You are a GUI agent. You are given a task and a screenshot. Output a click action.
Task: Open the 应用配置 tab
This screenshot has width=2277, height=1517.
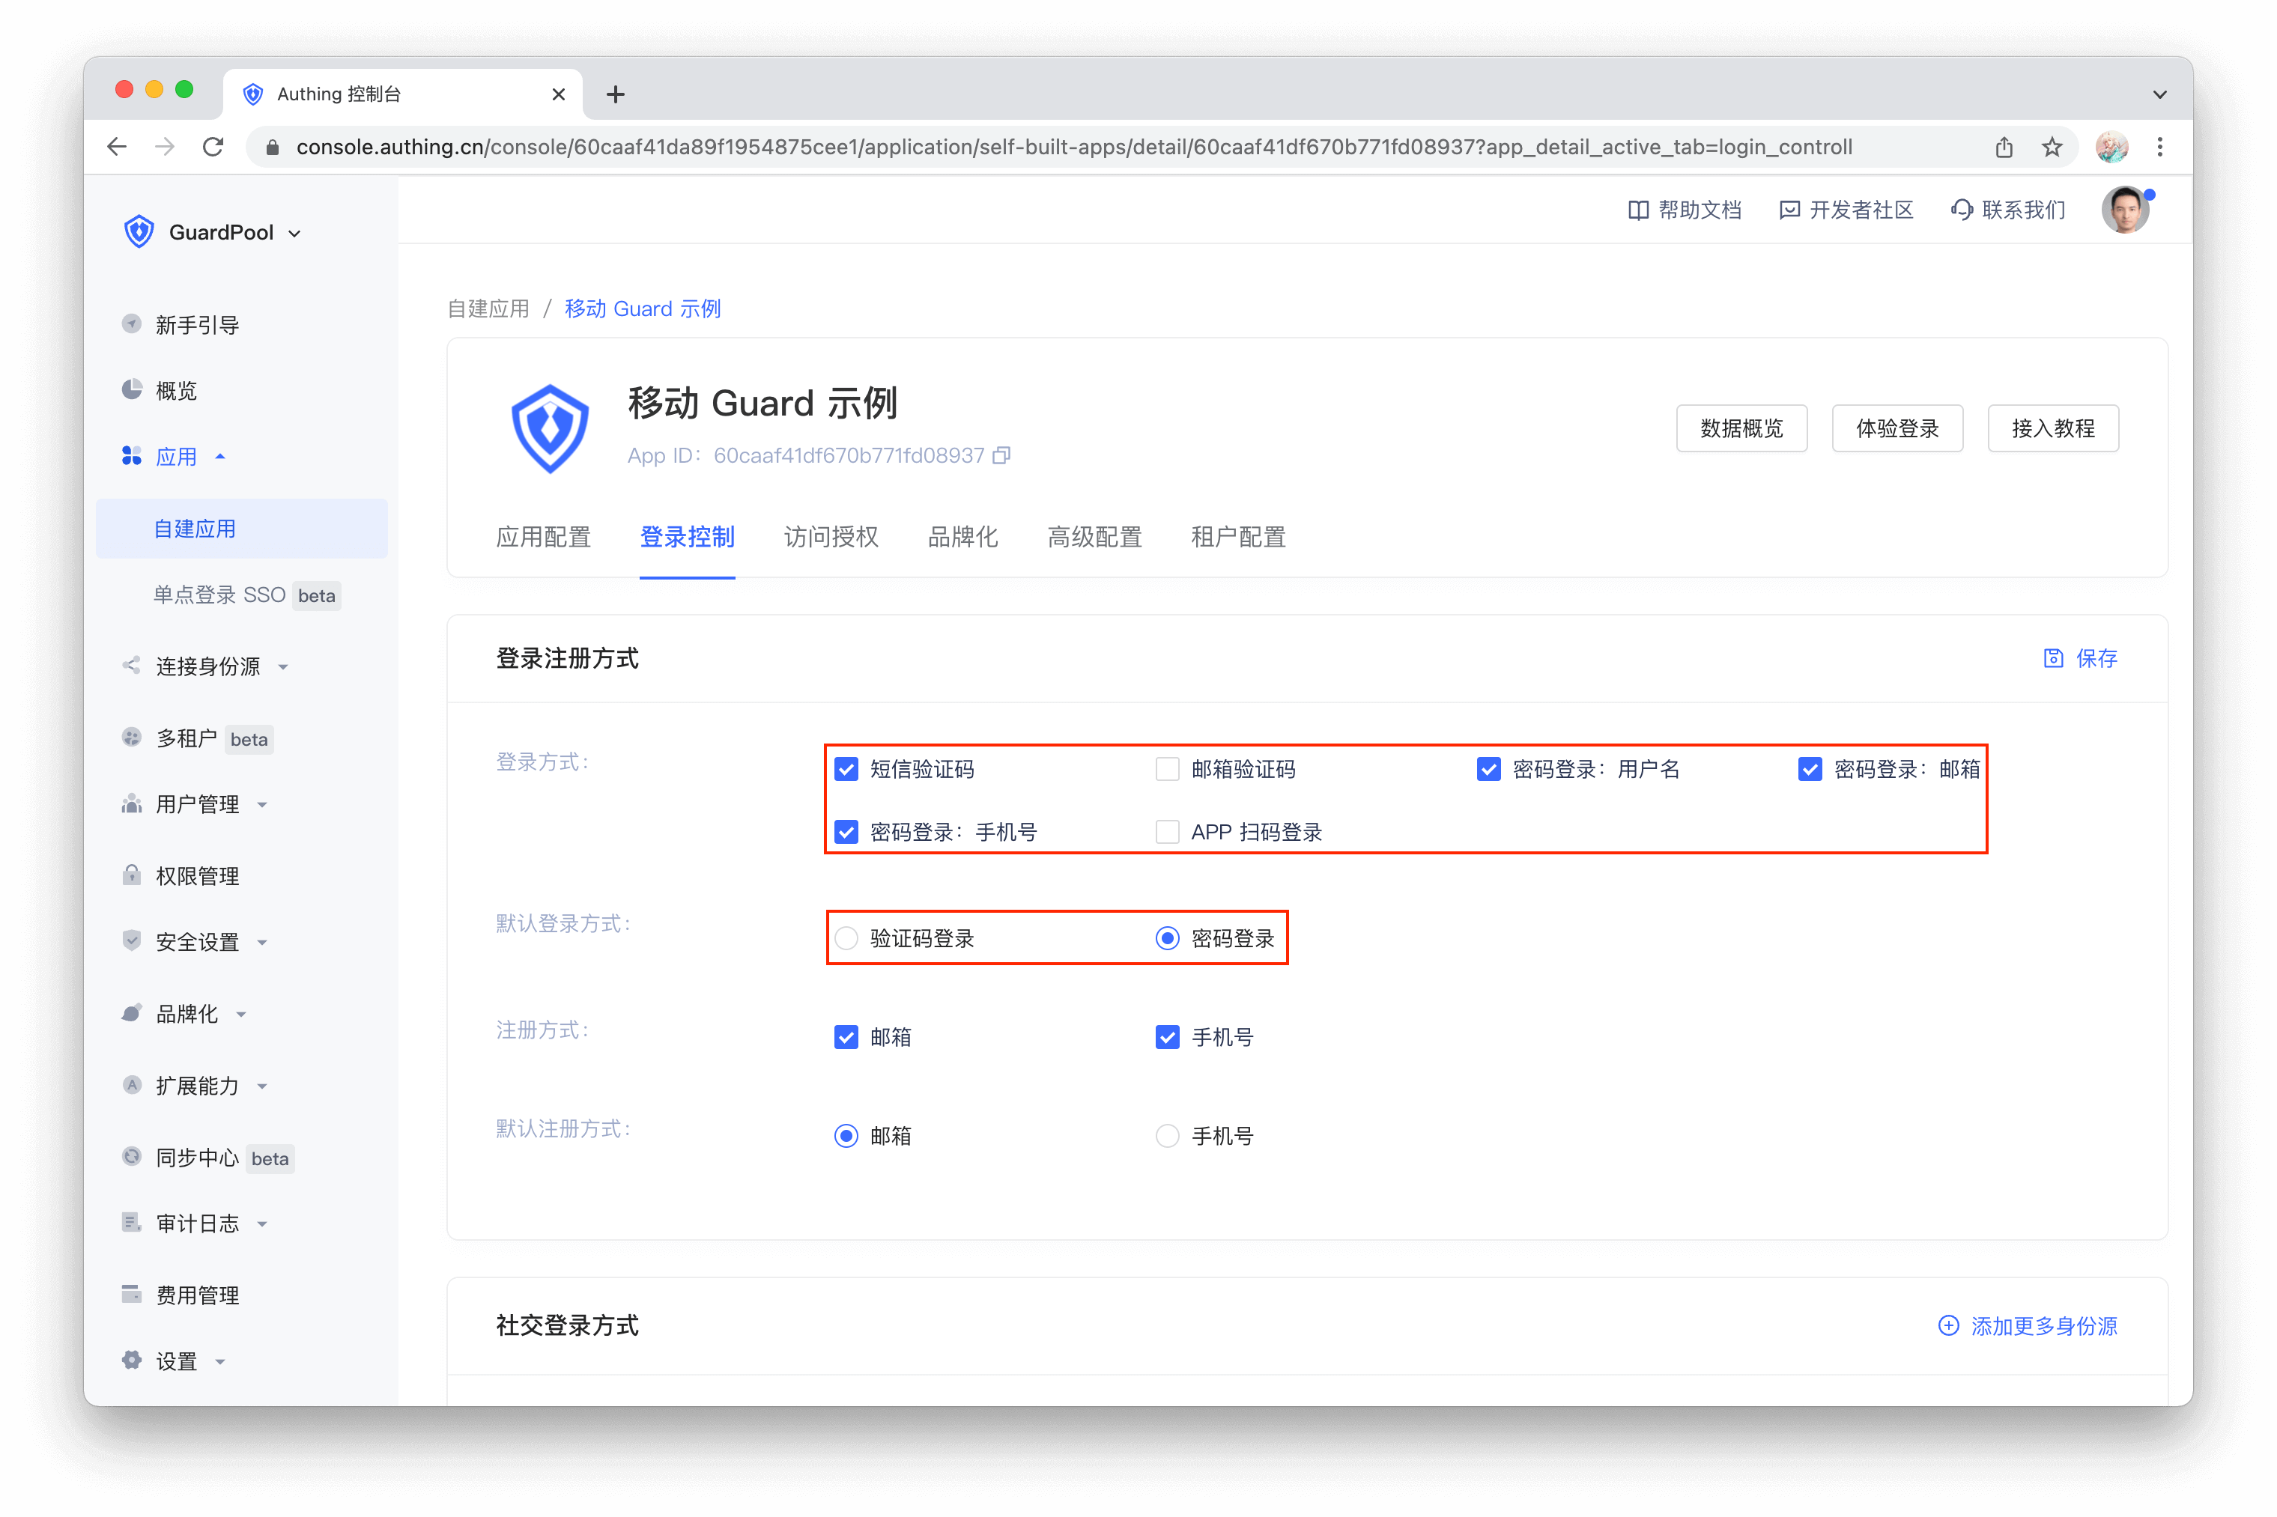[543, 537]
